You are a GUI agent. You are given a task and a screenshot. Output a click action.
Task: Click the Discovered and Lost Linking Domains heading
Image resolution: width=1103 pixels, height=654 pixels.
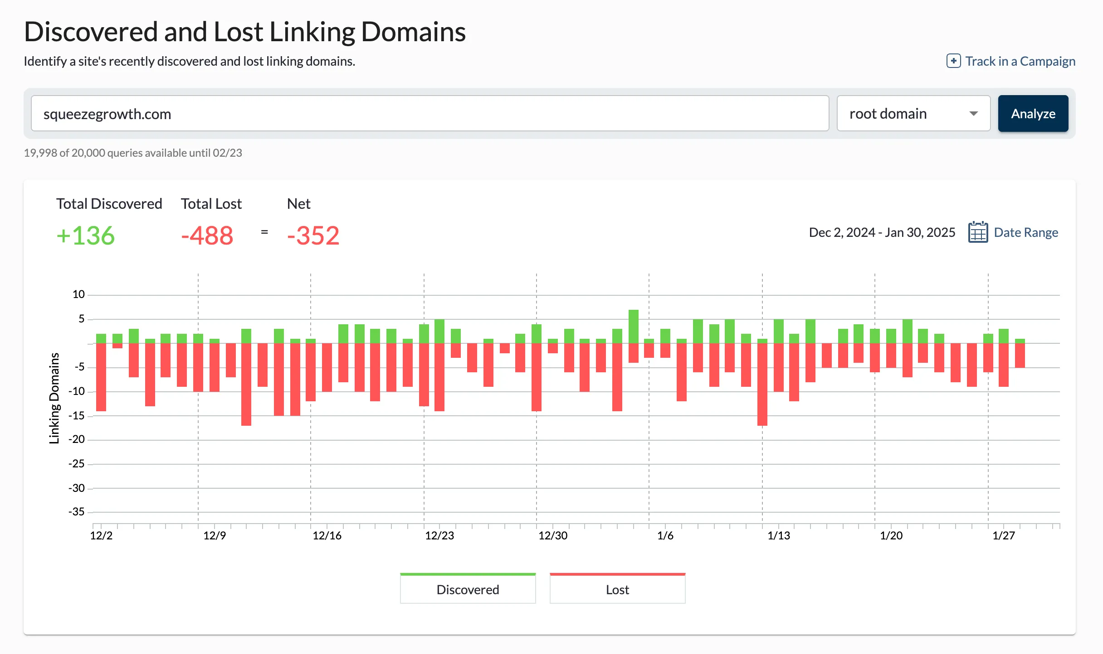pyautogui.click(x=245, y=32)
